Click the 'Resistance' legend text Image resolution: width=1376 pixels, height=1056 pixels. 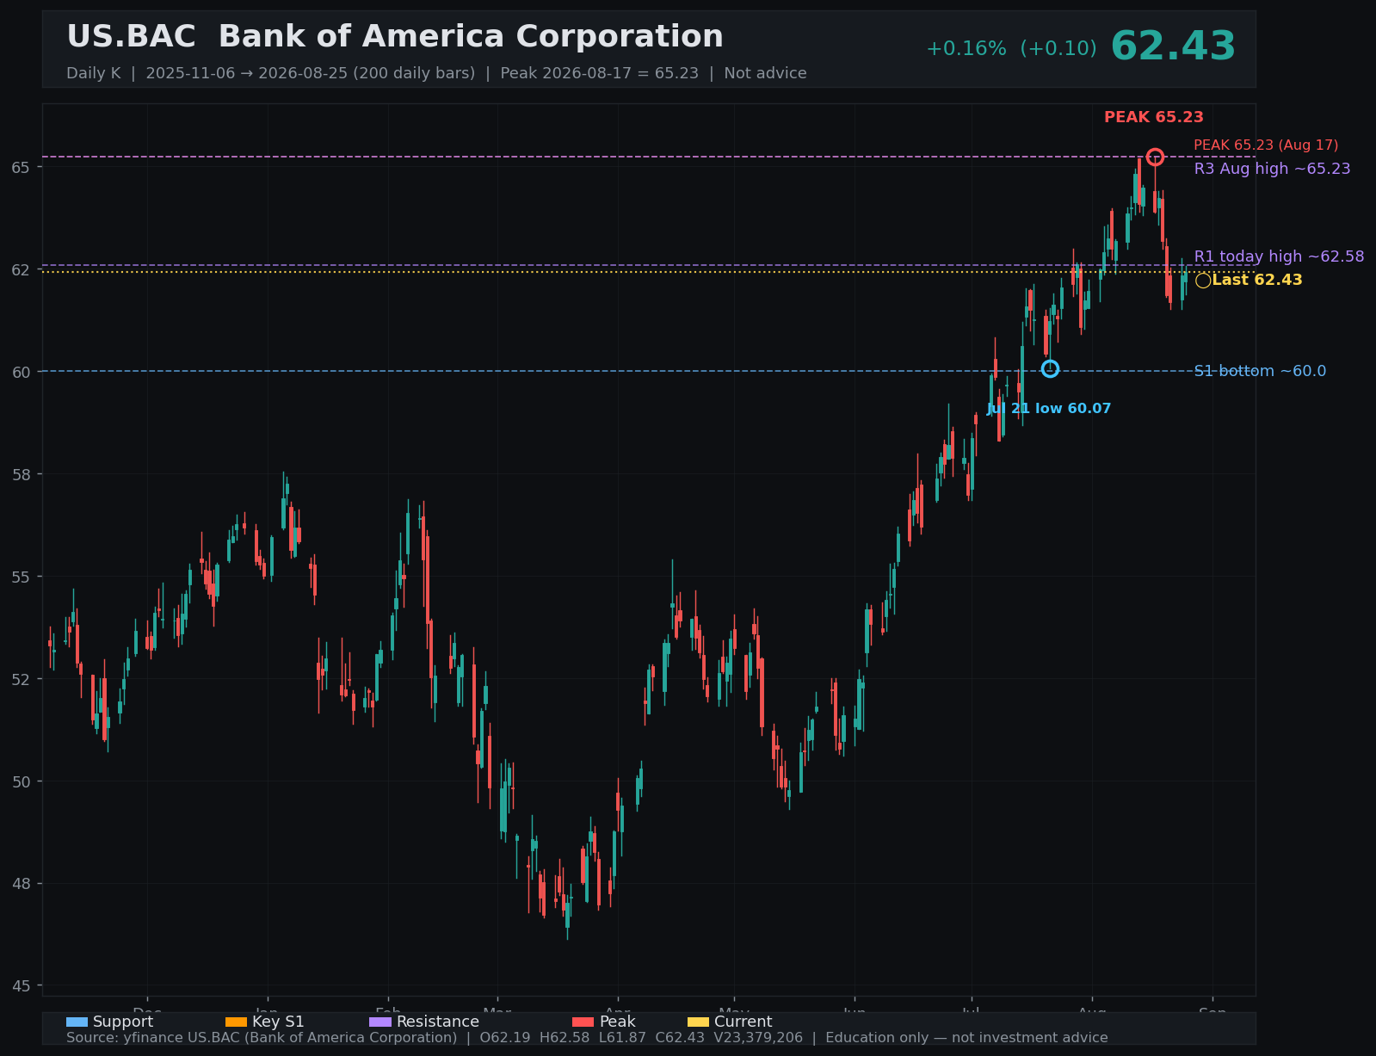pos(438,1022)
